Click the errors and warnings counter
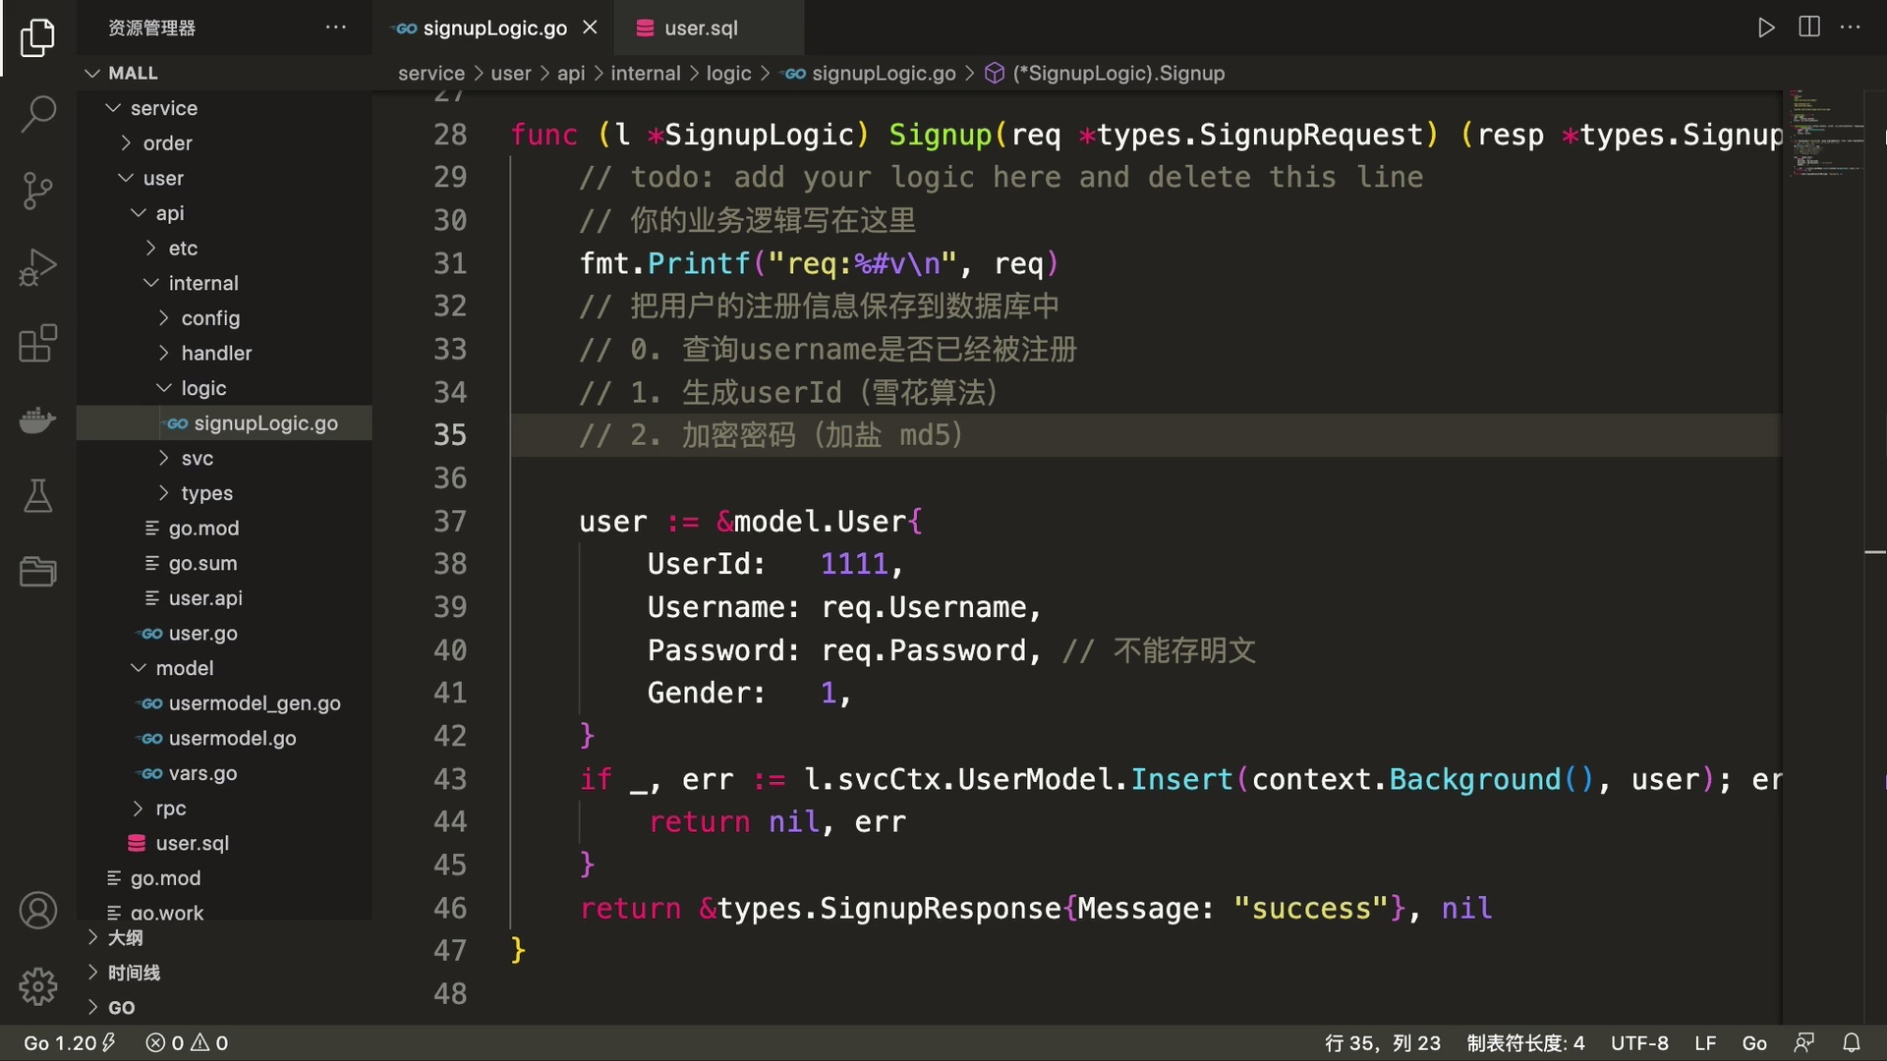This screenshot has width=1887, height=1061. point(187,1042)
